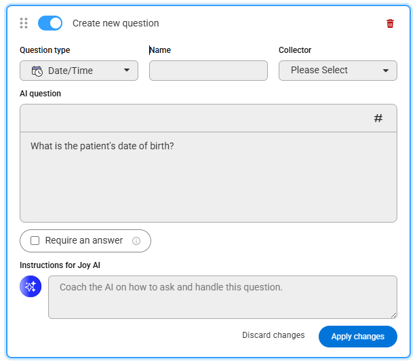Click Apply changes button
Image resolution: width=417 pixels, height=361 pixels.
(358, 337)
